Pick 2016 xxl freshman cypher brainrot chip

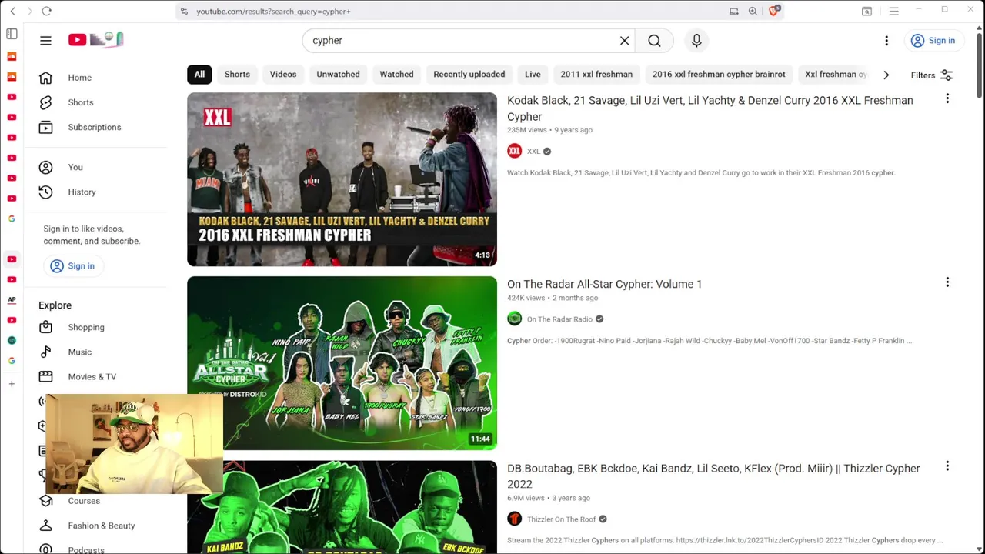719,74
